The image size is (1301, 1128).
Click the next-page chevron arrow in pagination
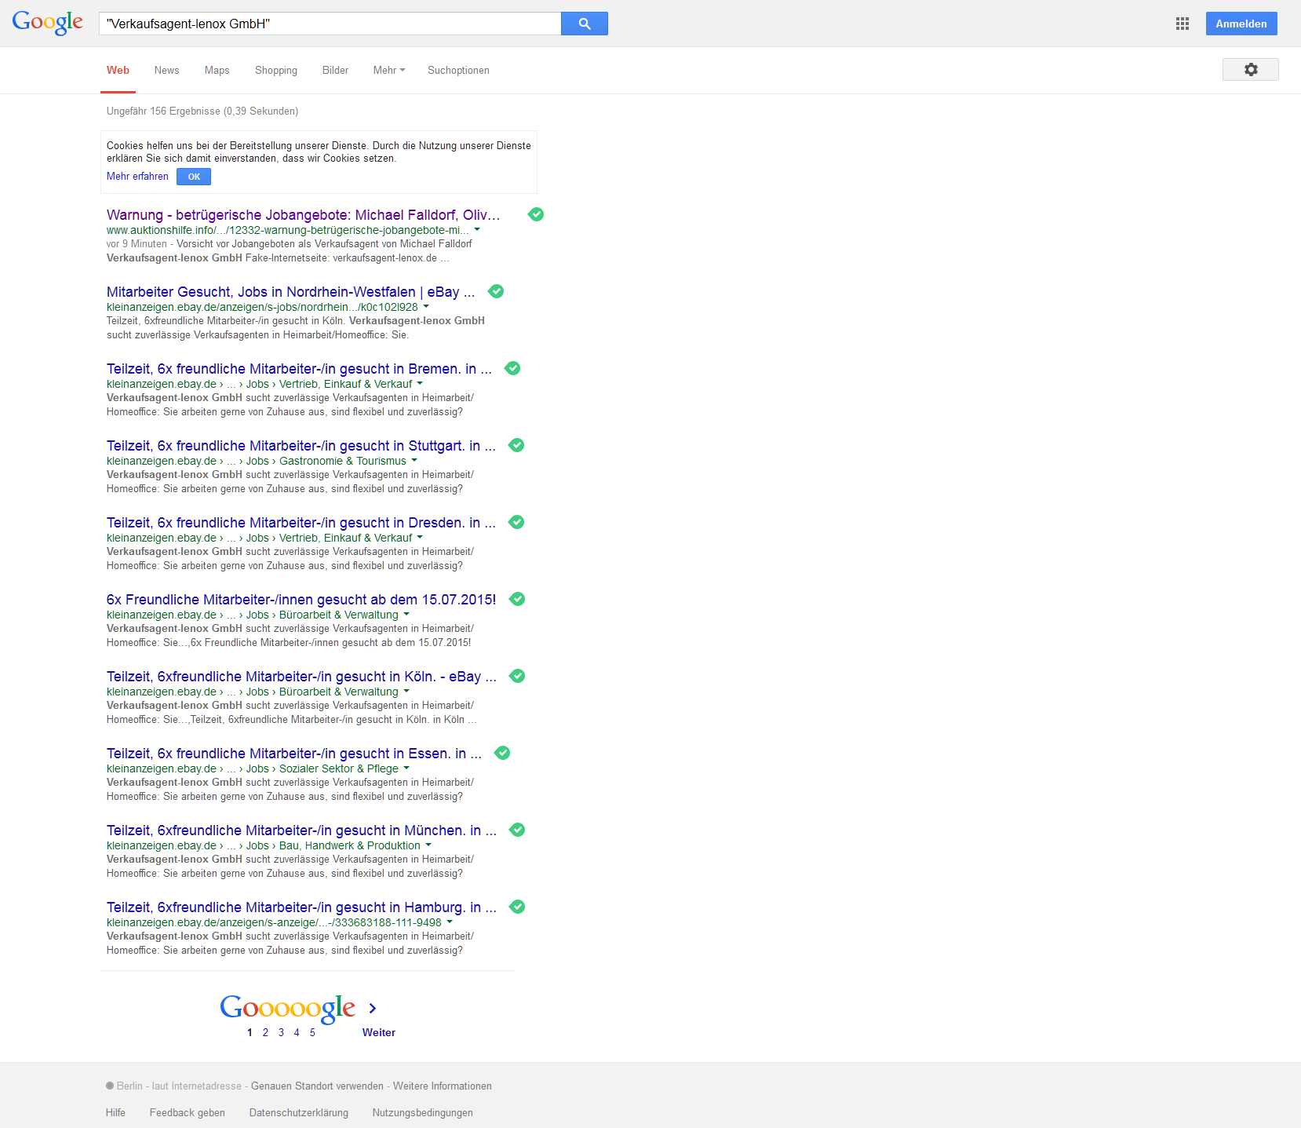373,1009
